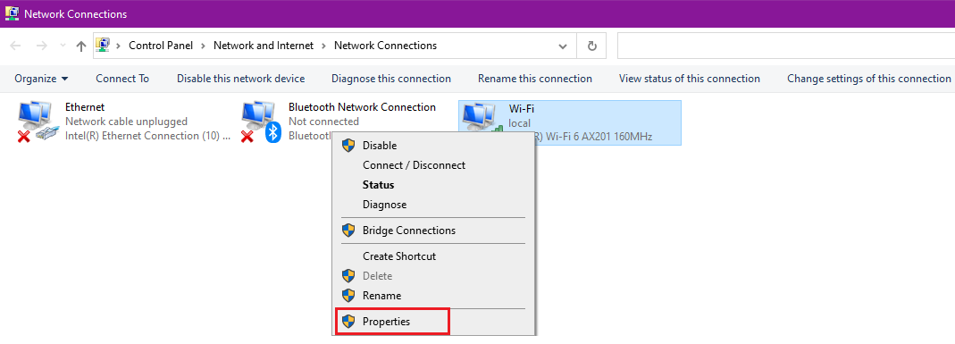Refresh the Network Connections view
Screen dimensions: 955x344
pyautogui.click(x=591, y=46)
